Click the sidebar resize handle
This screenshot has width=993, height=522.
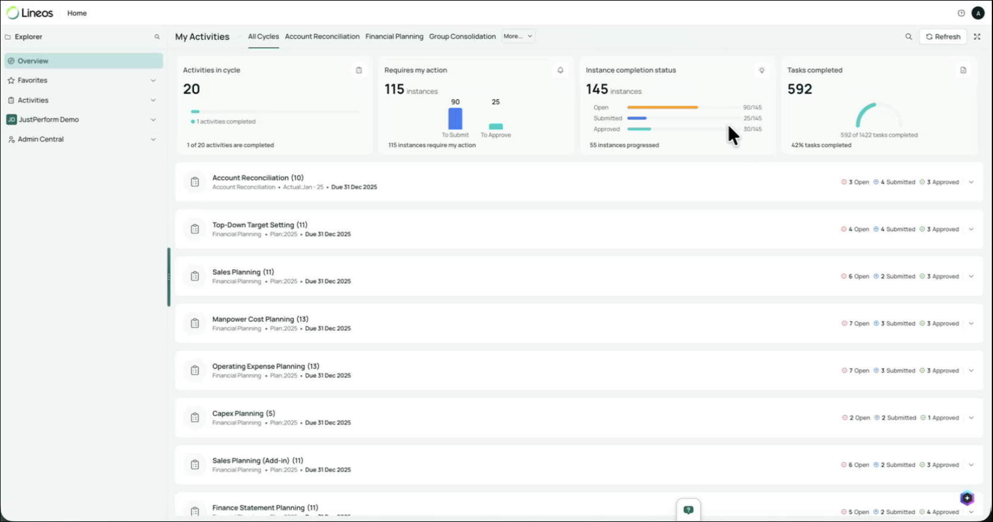[169, 277]
